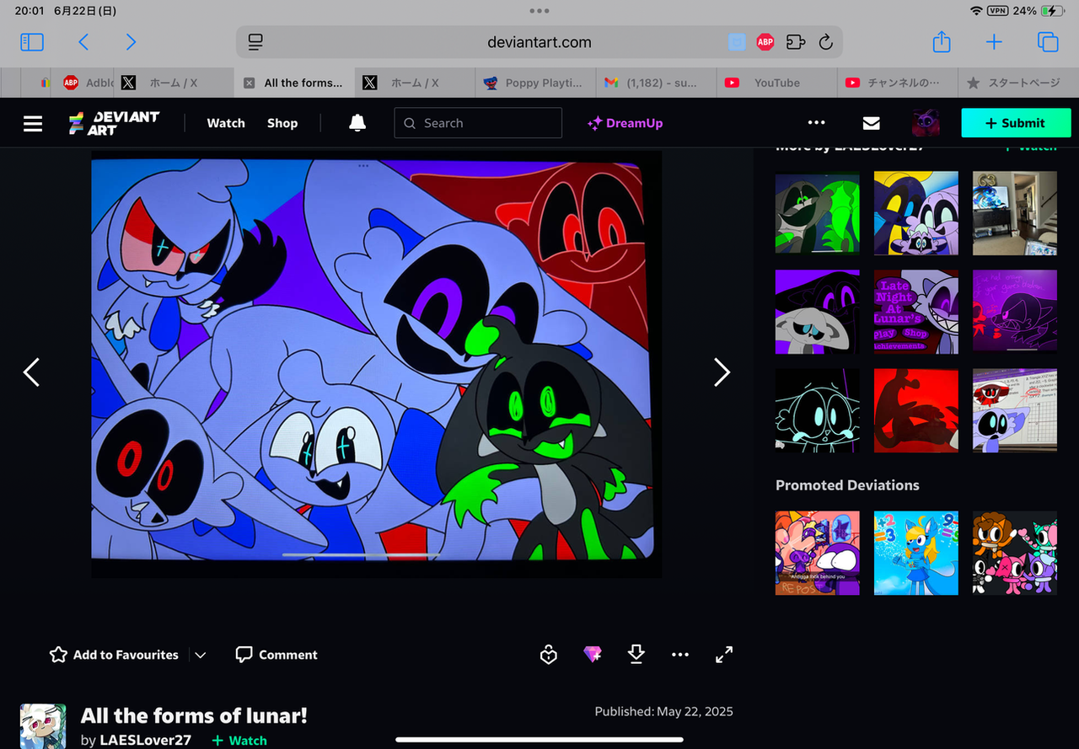Open the three-dot more menu in DeviantArt header
Image resolution: width=1079 pixels, height=749 pixels.
816,123
